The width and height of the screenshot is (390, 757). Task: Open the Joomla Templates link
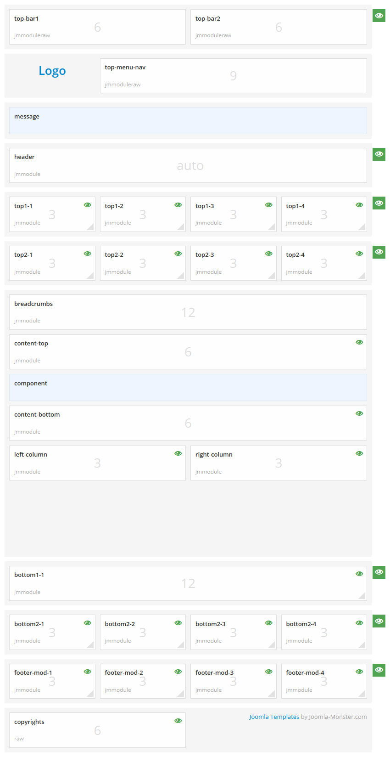coord(274,717)
